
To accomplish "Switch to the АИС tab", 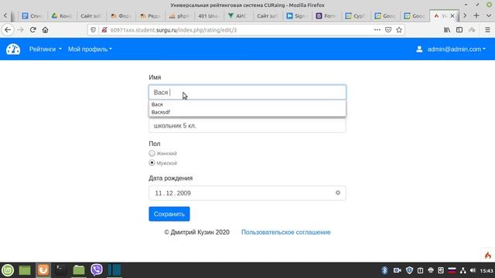I will point(237,15).
